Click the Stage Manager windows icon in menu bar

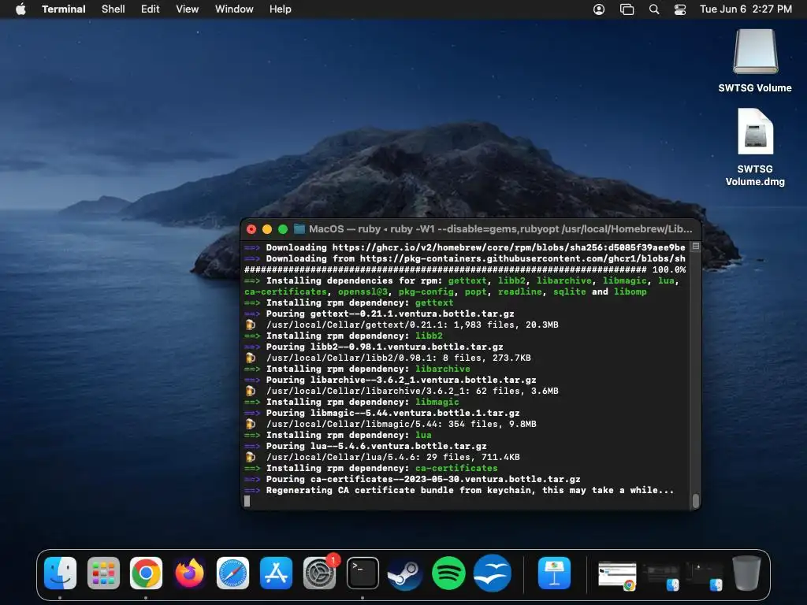pos(627,9)
